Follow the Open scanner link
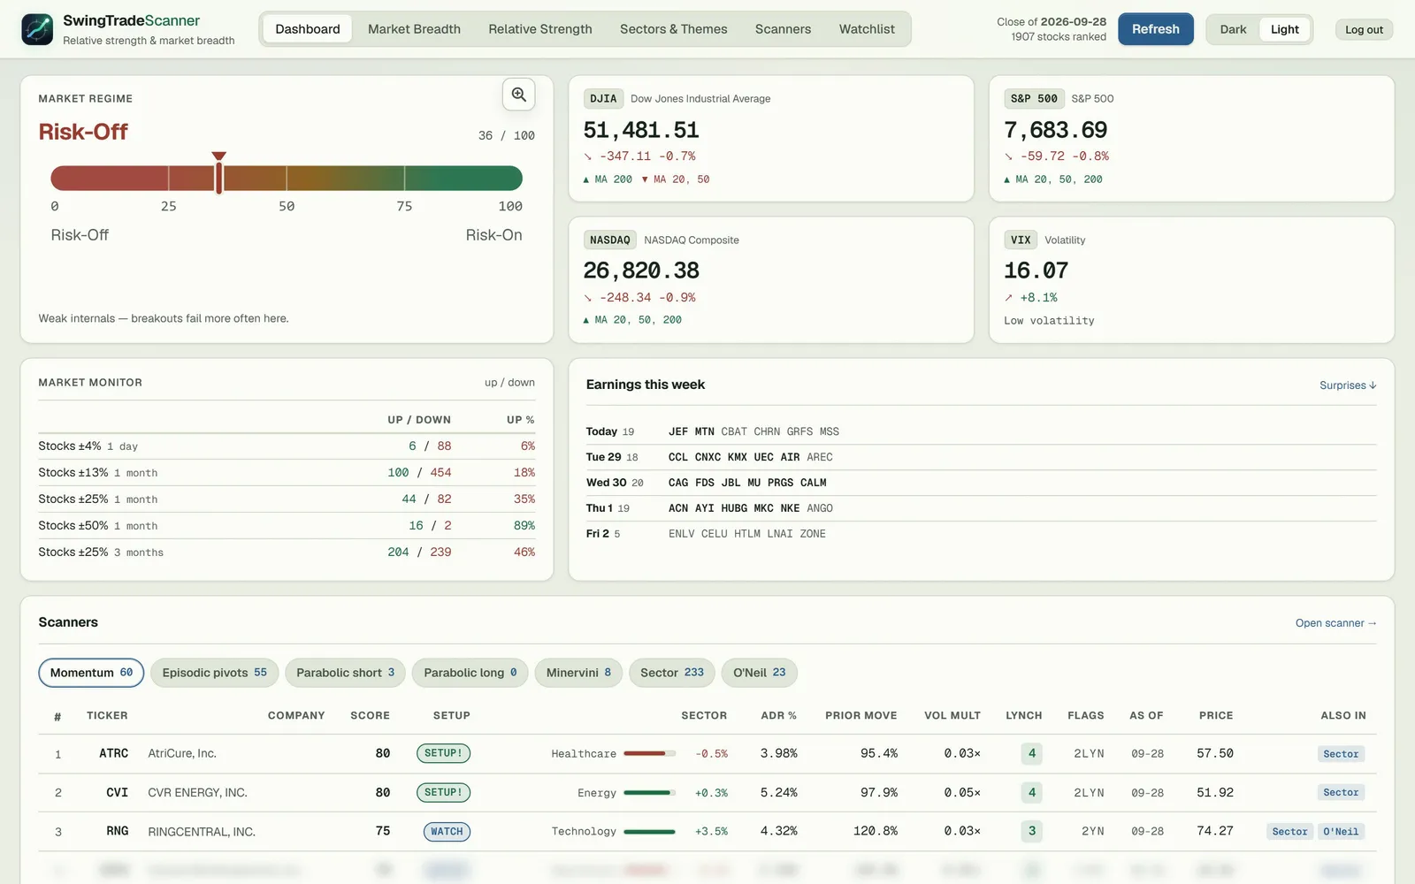1415x884 pixels. click(1335, 623)
